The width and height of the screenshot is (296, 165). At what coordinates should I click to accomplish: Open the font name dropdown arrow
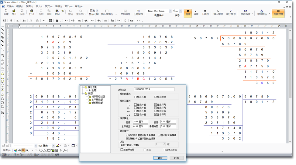pyautogui.click(x=170, y=11)
